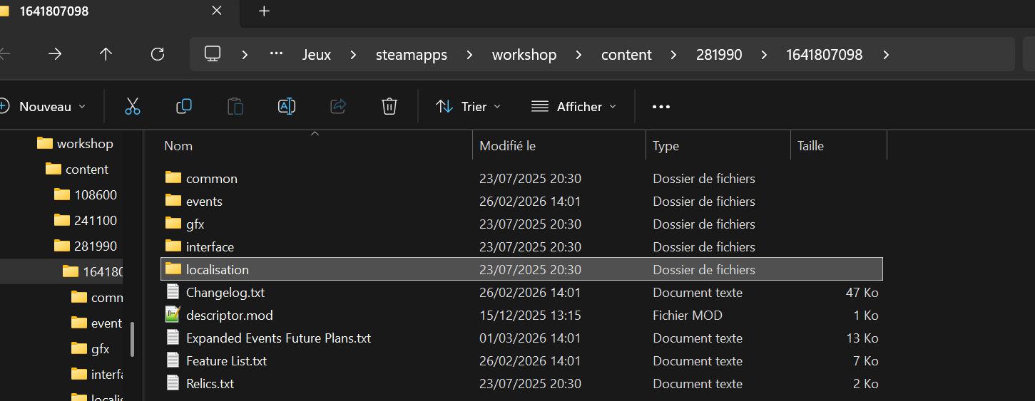Click the Cut scissors icon
This screenshot has width=1035, height=401.
(133, 107)
